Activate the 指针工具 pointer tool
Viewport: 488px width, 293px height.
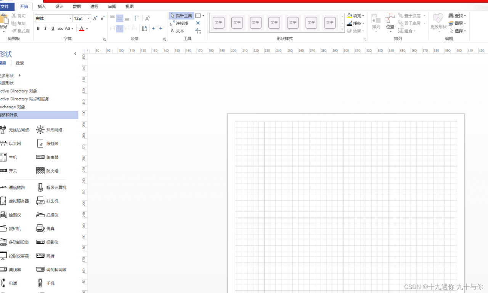coord(181,16)
